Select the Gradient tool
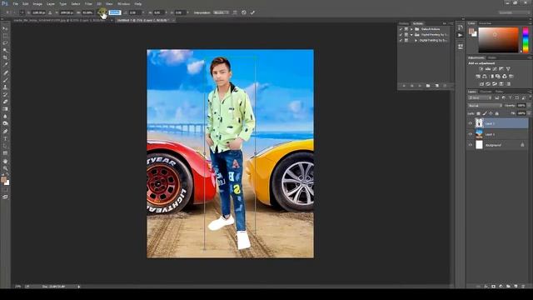The image size is (533, 300). click(5, 109)
